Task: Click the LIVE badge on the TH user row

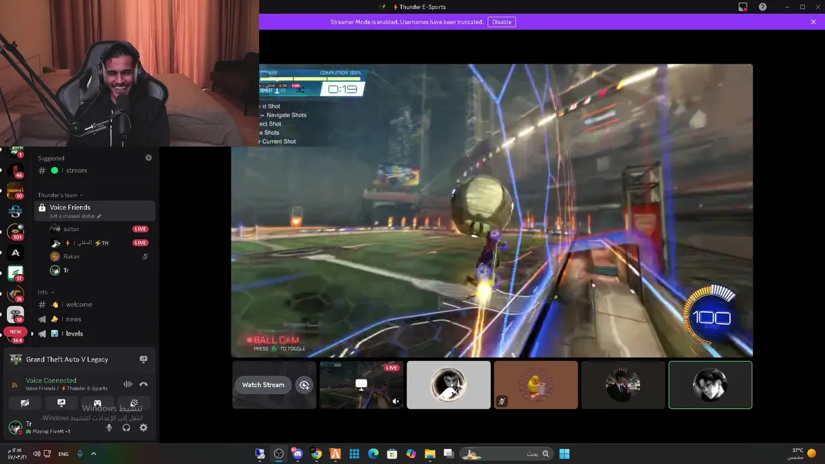Action: coord(141,243)
